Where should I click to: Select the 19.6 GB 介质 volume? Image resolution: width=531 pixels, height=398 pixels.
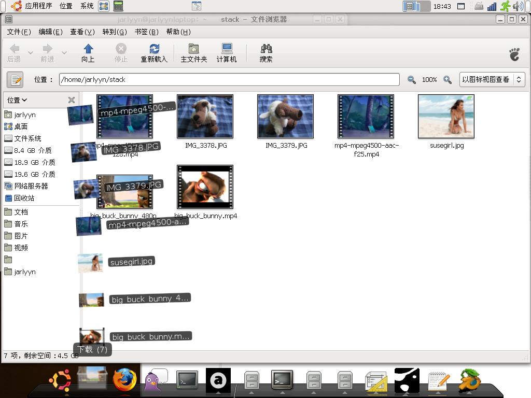pos(30,174)
